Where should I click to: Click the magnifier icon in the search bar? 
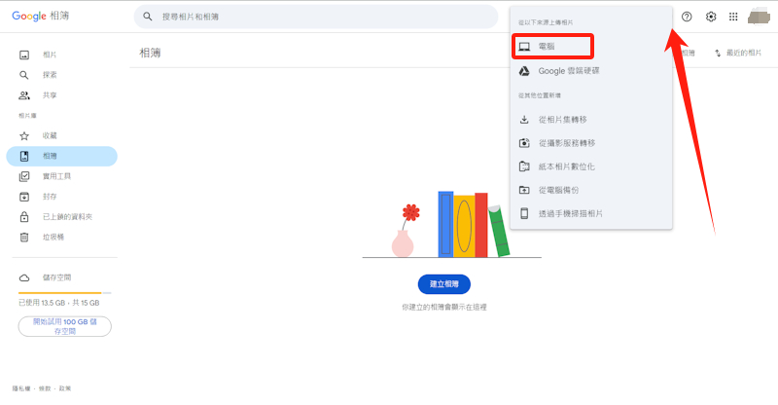148,17
